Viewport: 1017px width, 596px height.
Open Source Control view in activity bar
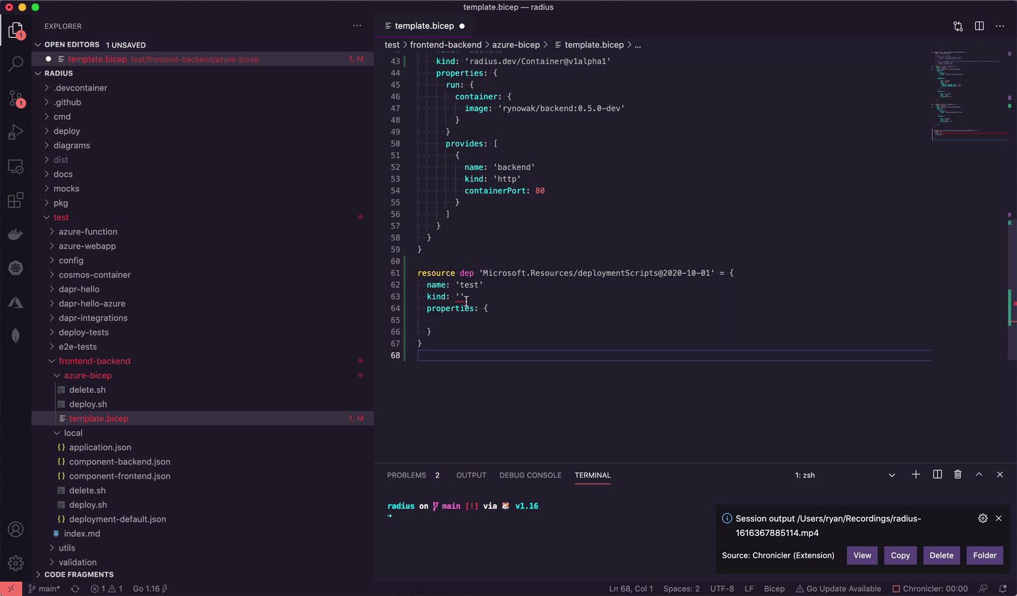16,98
